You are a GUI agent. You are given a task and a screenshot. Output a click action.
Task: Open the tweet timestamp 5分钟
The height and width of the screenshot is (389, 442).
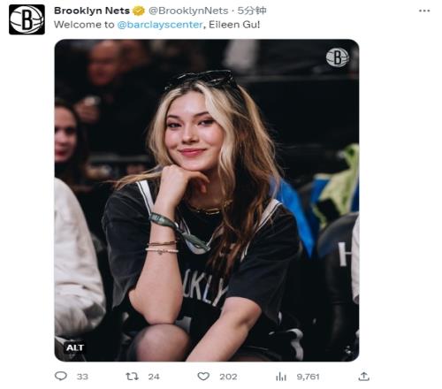pos(252,11)
